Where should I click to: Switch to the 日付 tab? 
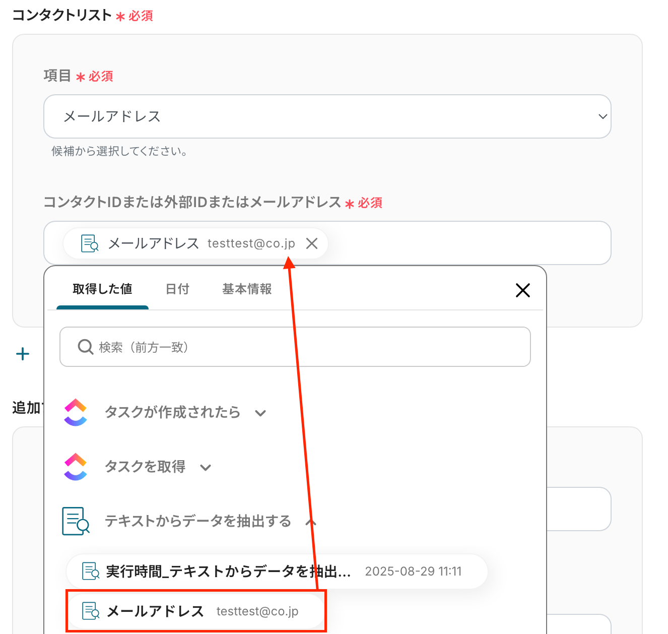(x=177, y=289)
